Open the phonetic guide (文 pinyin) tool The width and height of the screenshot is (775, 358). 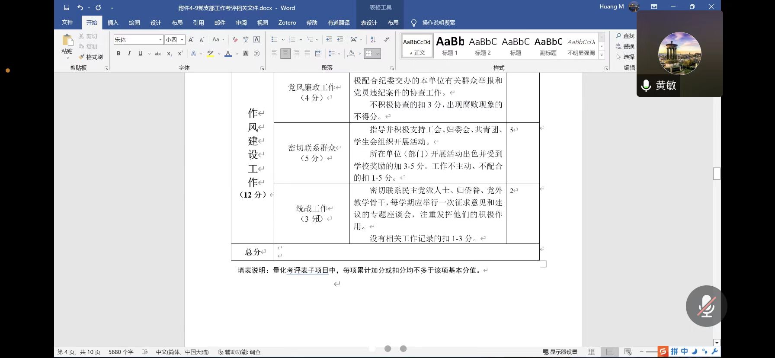[246, 39]
